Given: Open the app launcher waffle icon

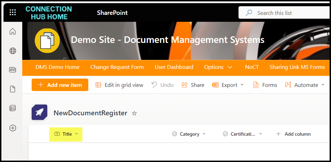Looking at the screenshot, I should tap(13, 13).
